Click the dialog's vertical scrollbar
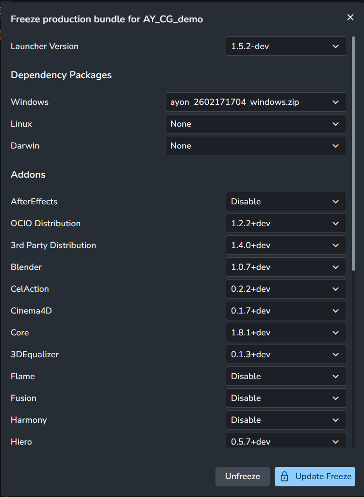This screenshot has height=497, width=364. pyautogui.click(x=353, y=154)
